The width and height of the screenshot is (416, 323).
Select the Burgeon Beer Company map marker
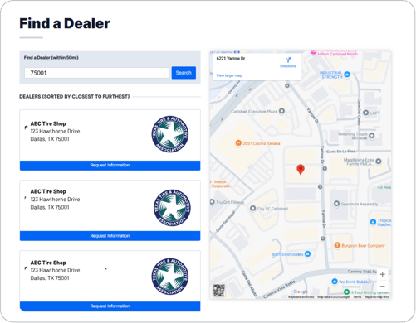click(337, 245)
